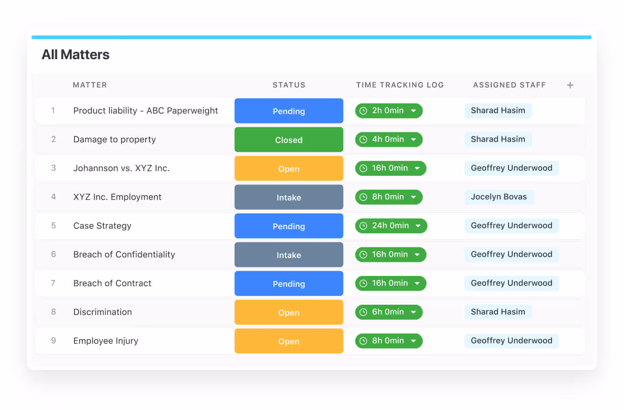Expand the 16h 0min dropdown for Johannson vs. XYZ Inc.

coord(417,169)
